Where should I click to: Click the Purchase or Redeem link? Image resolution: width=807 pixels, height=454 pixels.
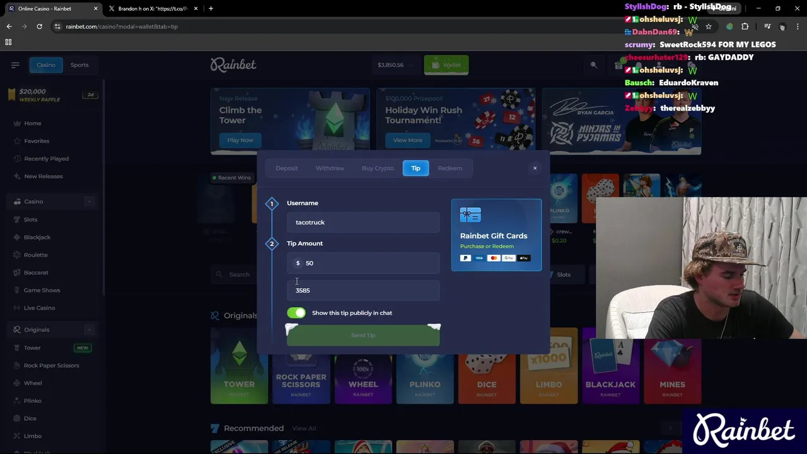(487, 247)
